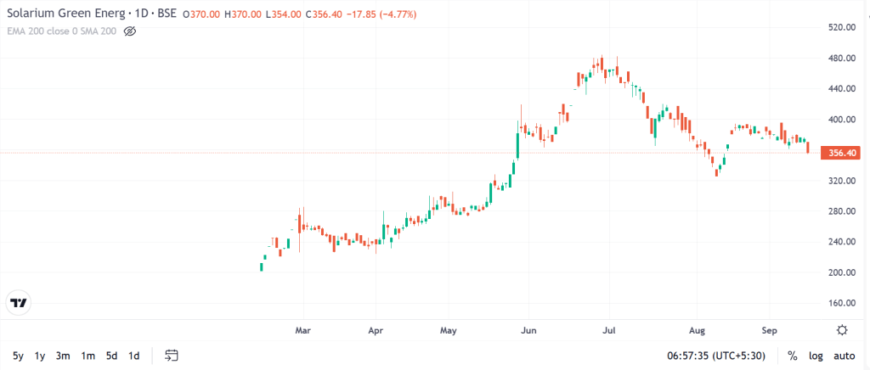Toggle percentage scale mode
The image size is (870, 370).
(x=793, y=356)
